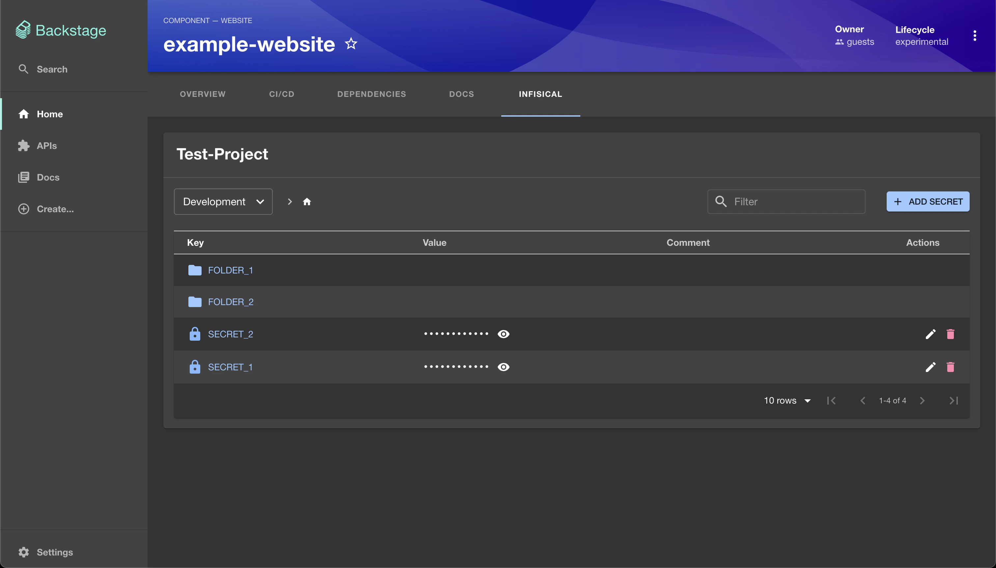Open Docs from the sidebar
Screen dimensions: 996x568
click(39, 177)
